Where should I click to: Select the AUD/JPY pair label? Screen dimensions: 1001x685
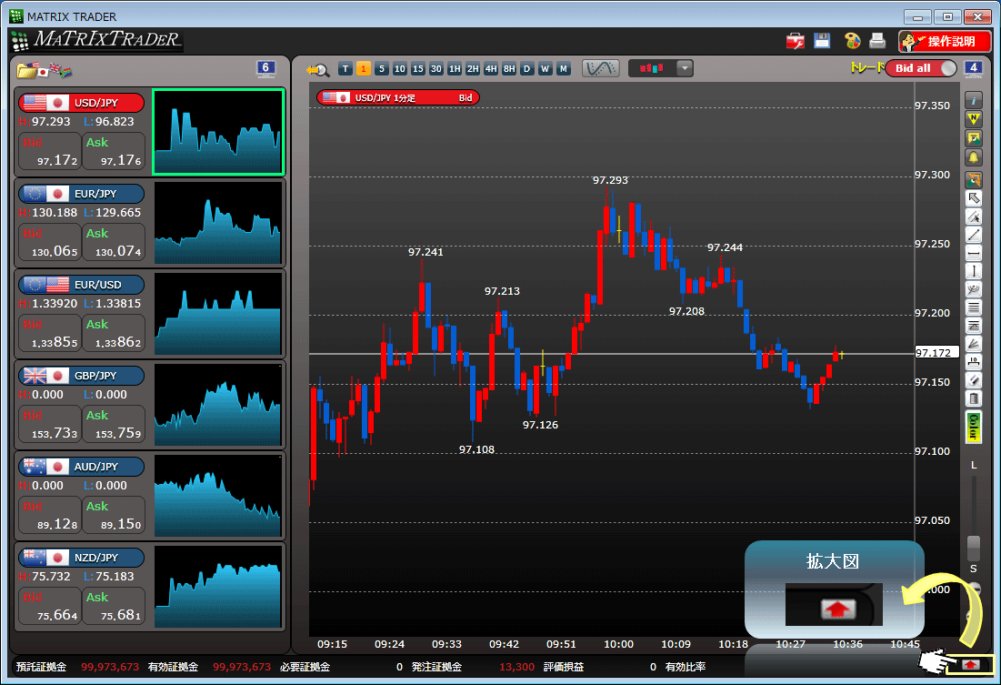(81, 467)
